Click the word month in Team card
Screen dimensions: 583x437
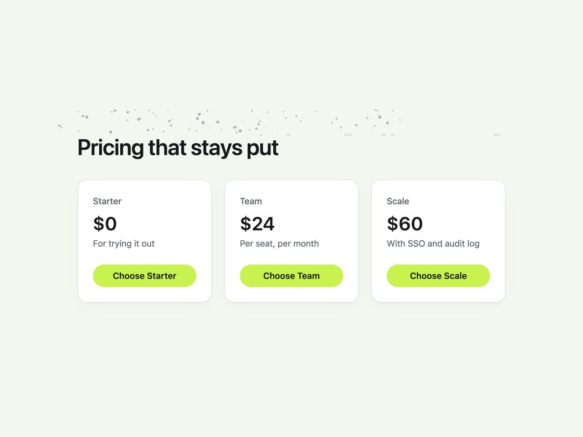tap(306, 244)
